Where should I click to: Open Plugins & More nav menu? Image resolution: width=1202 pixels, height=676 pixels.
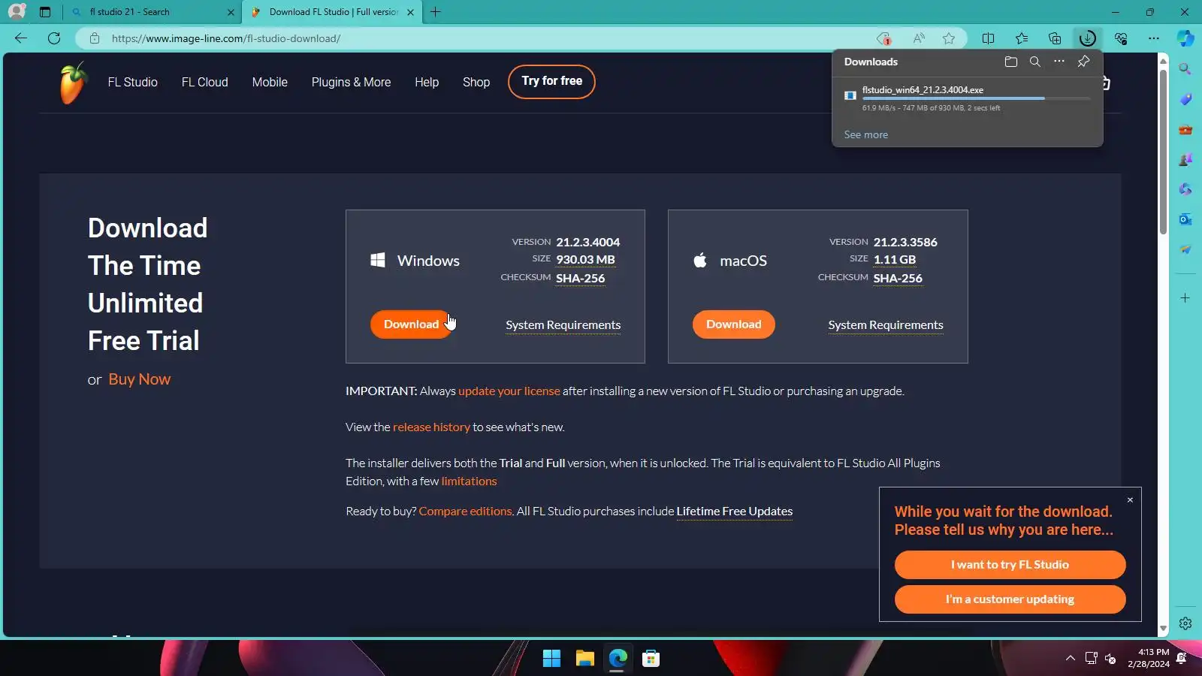[x=351, y=83]
